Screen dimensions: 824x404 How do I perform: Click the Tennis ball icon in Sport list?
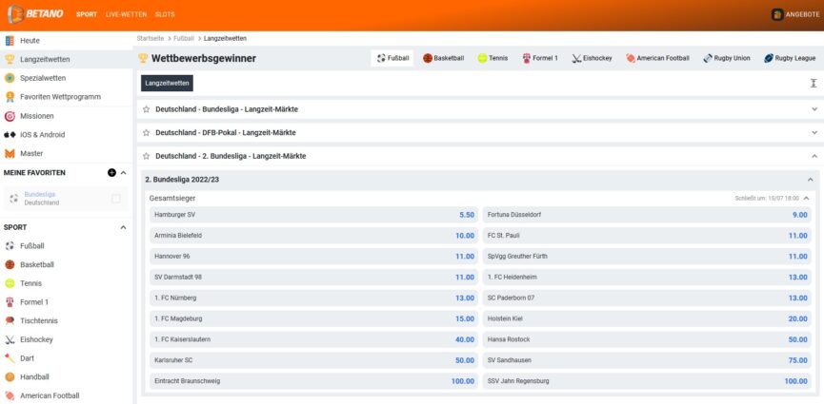(10, 283)
